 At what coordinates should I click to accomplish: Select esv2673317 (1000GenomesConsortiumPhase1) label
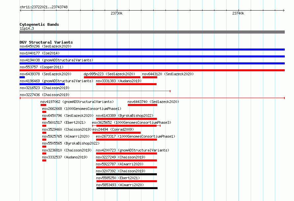point(135,136)
